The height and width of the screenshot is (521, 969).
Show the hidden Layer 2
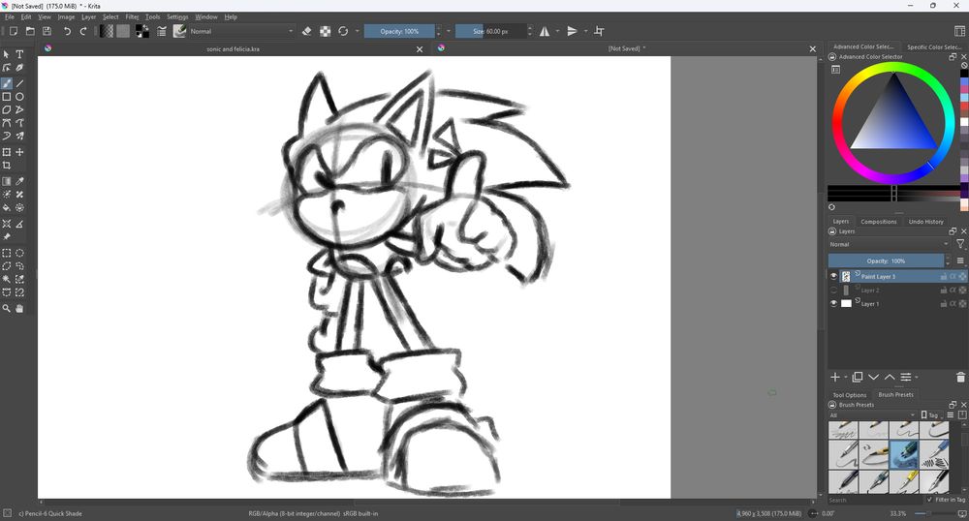(x=833, y=290)
